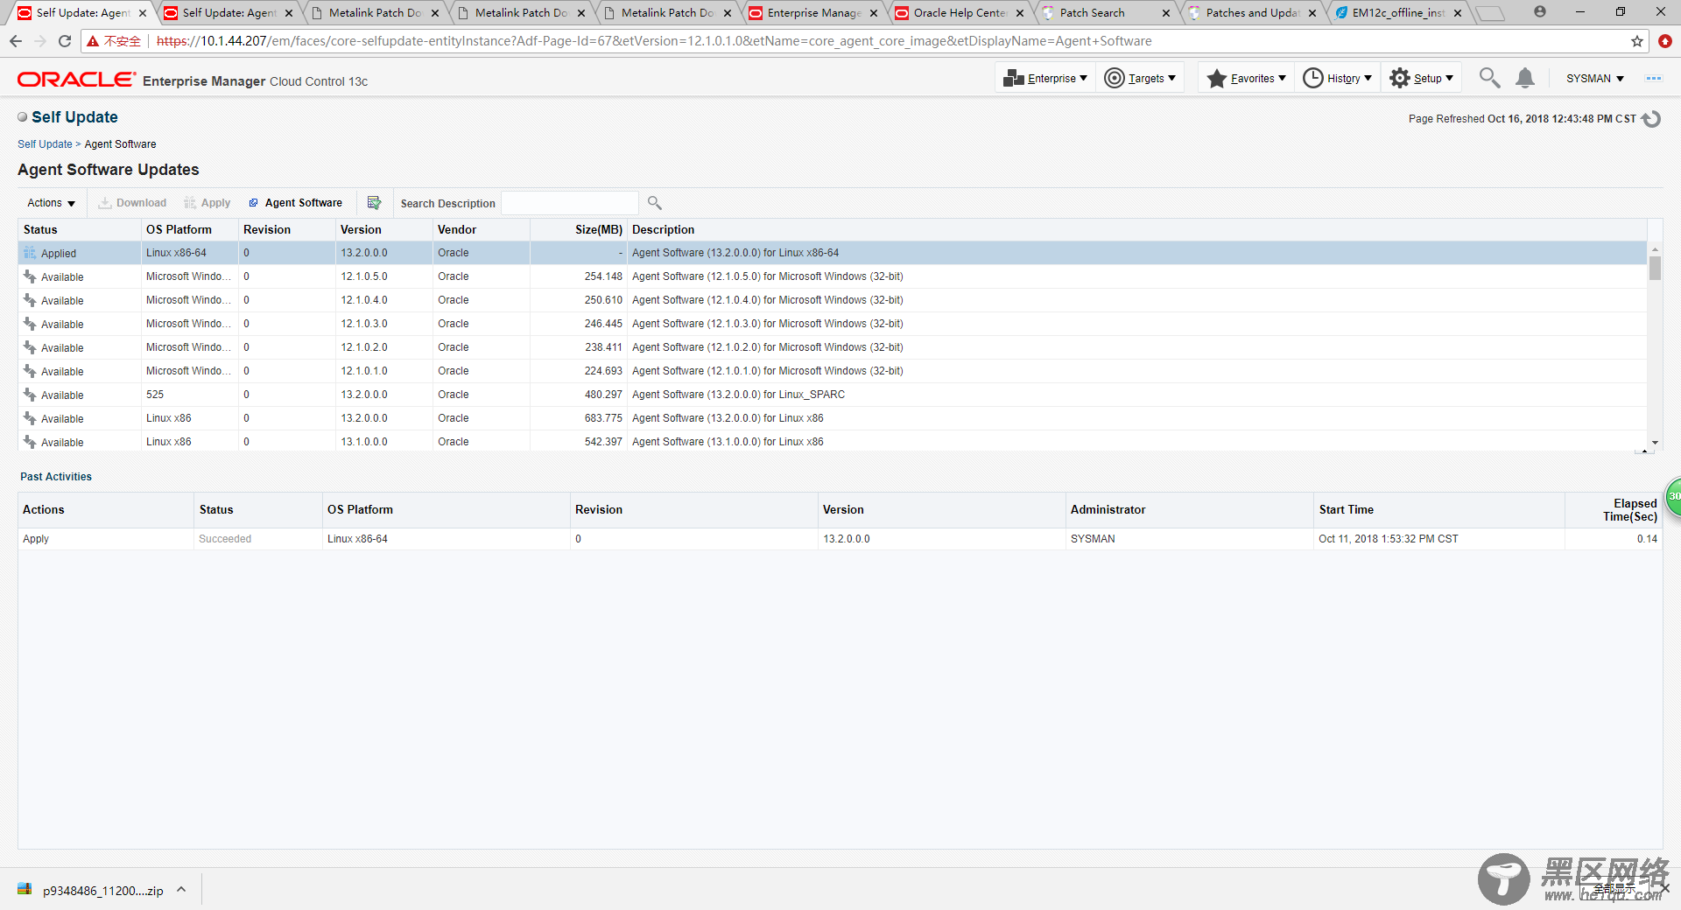Click Available icon for 12.1.0.2.0 row
The image size is (1681, 910).
[30, 347]
